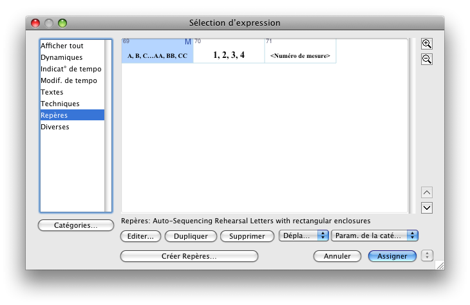Select the A, B, C rehearsal letters expression
470x305 pixels.
(157, 51)
